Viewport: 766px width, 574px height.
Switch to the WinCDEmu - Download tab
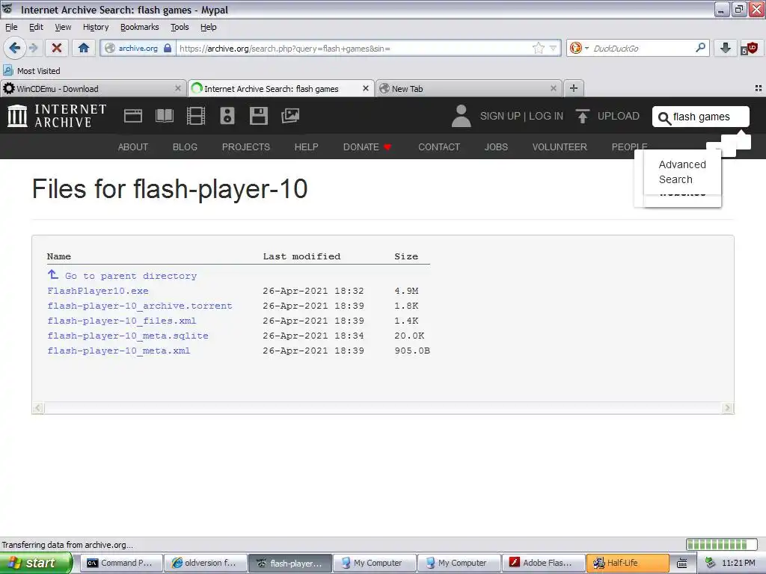[x=93, y=88]
